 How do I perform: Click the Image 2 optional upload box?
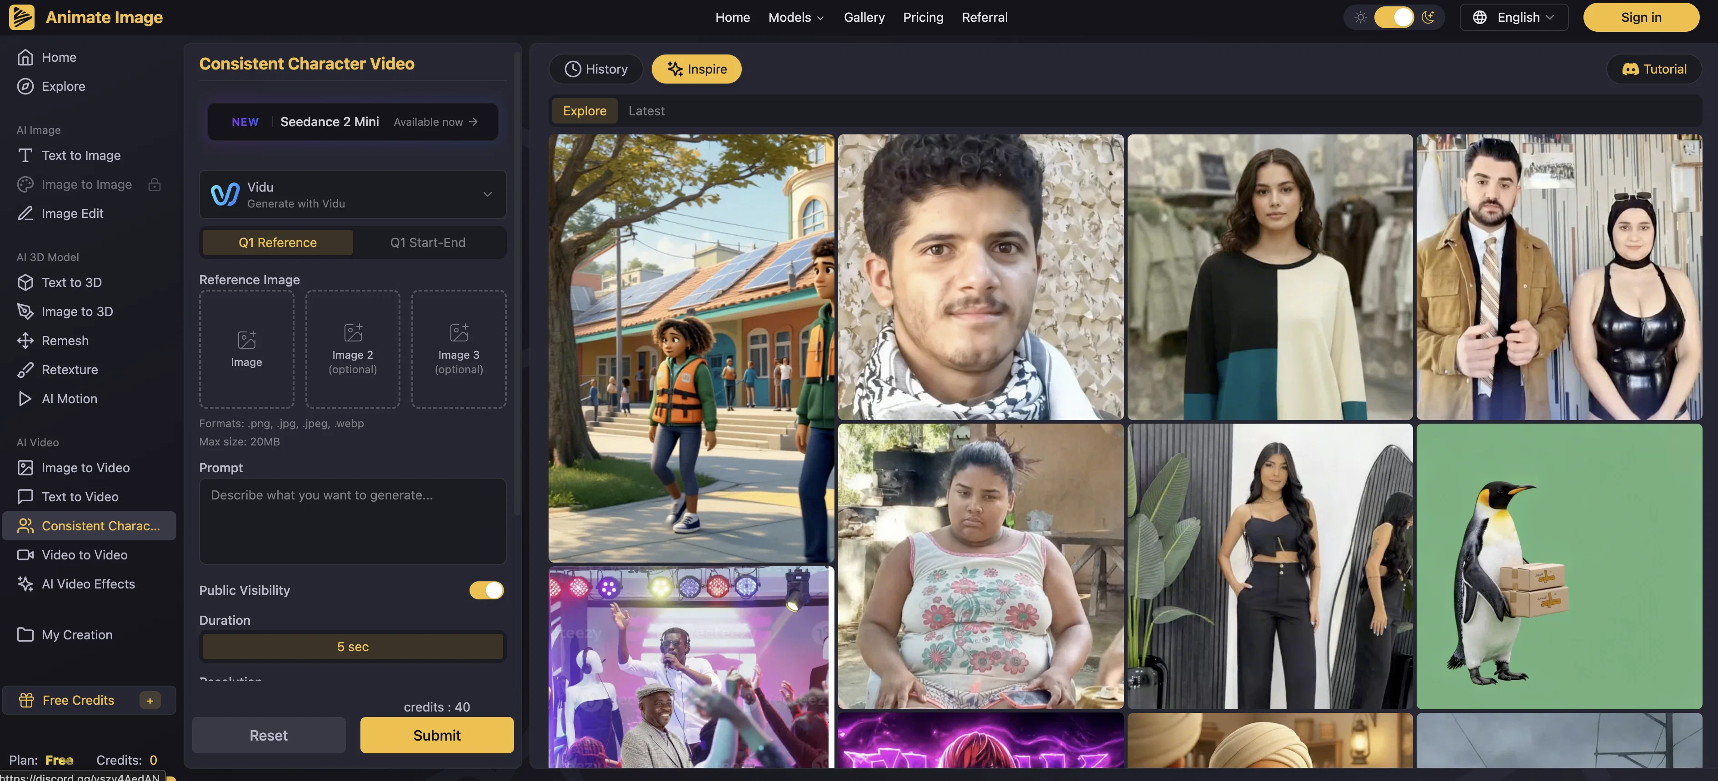[353, 349]
